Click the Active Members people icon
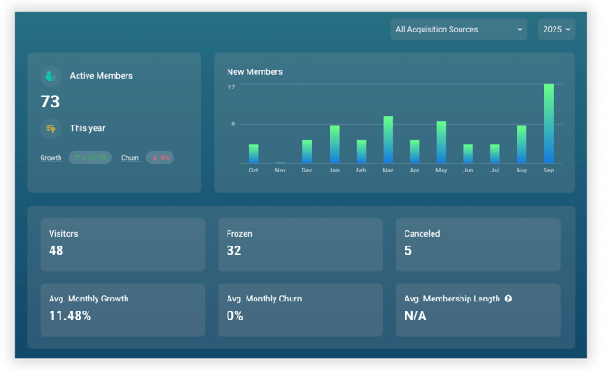Screen dimensions: 605x371 click(x=51, y=77)
